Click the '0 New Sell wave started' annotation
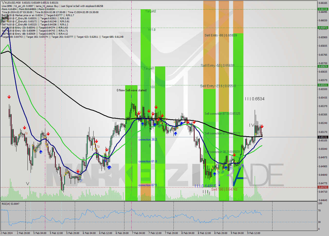Viewport: 329px width, 236px height. coord(132,90)
